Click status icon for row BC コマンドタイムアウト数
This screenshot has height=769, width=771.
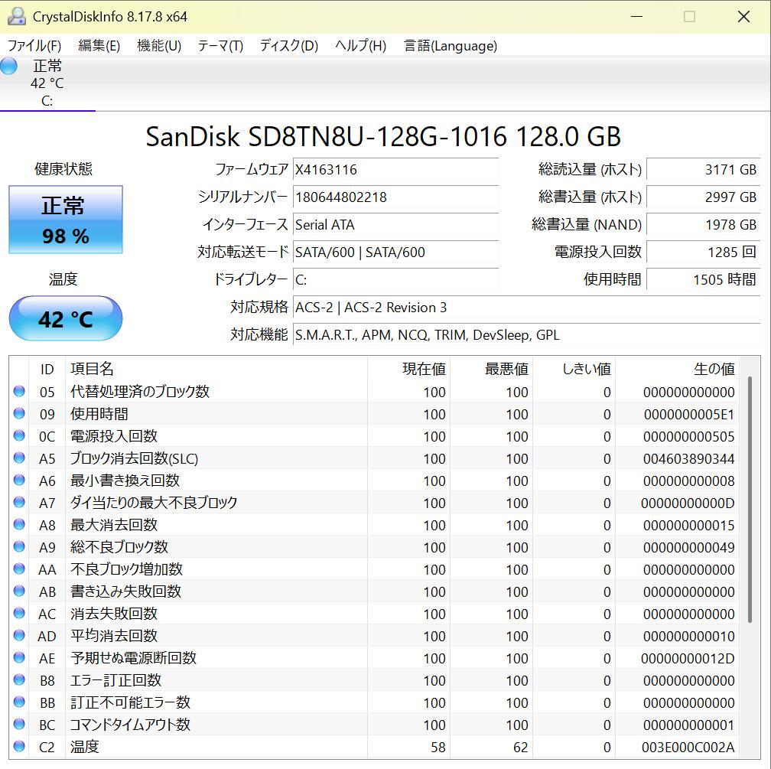pos(19,724)
